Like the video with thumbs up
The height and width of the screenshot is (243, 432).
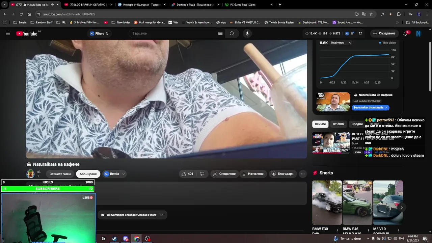pos(187,174)
